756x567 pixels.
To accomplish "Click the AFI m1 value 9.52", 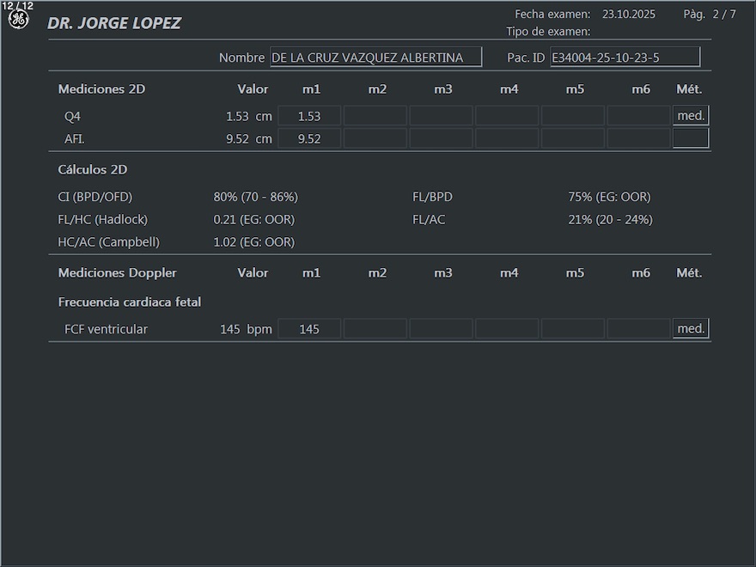I will coord(309,138).
